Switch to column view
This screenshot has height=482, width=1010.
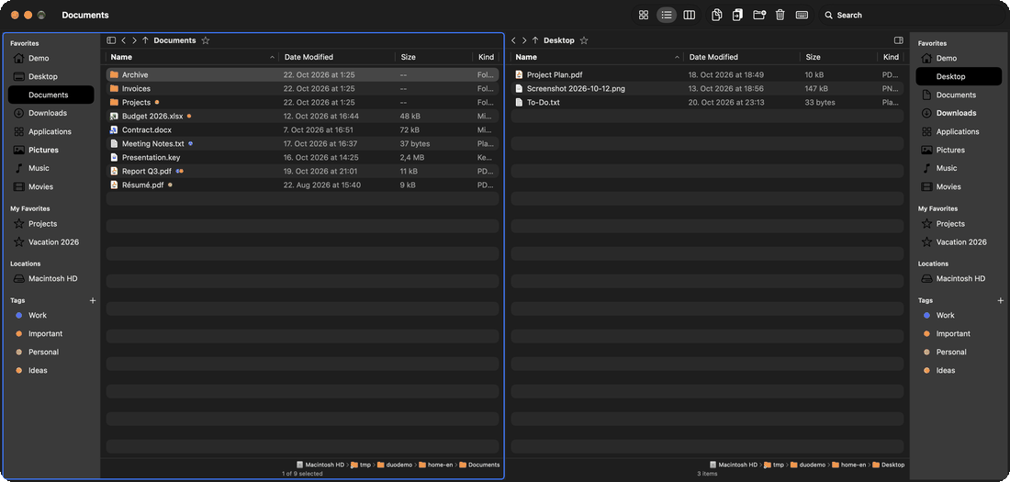click(x=690, y=15)
